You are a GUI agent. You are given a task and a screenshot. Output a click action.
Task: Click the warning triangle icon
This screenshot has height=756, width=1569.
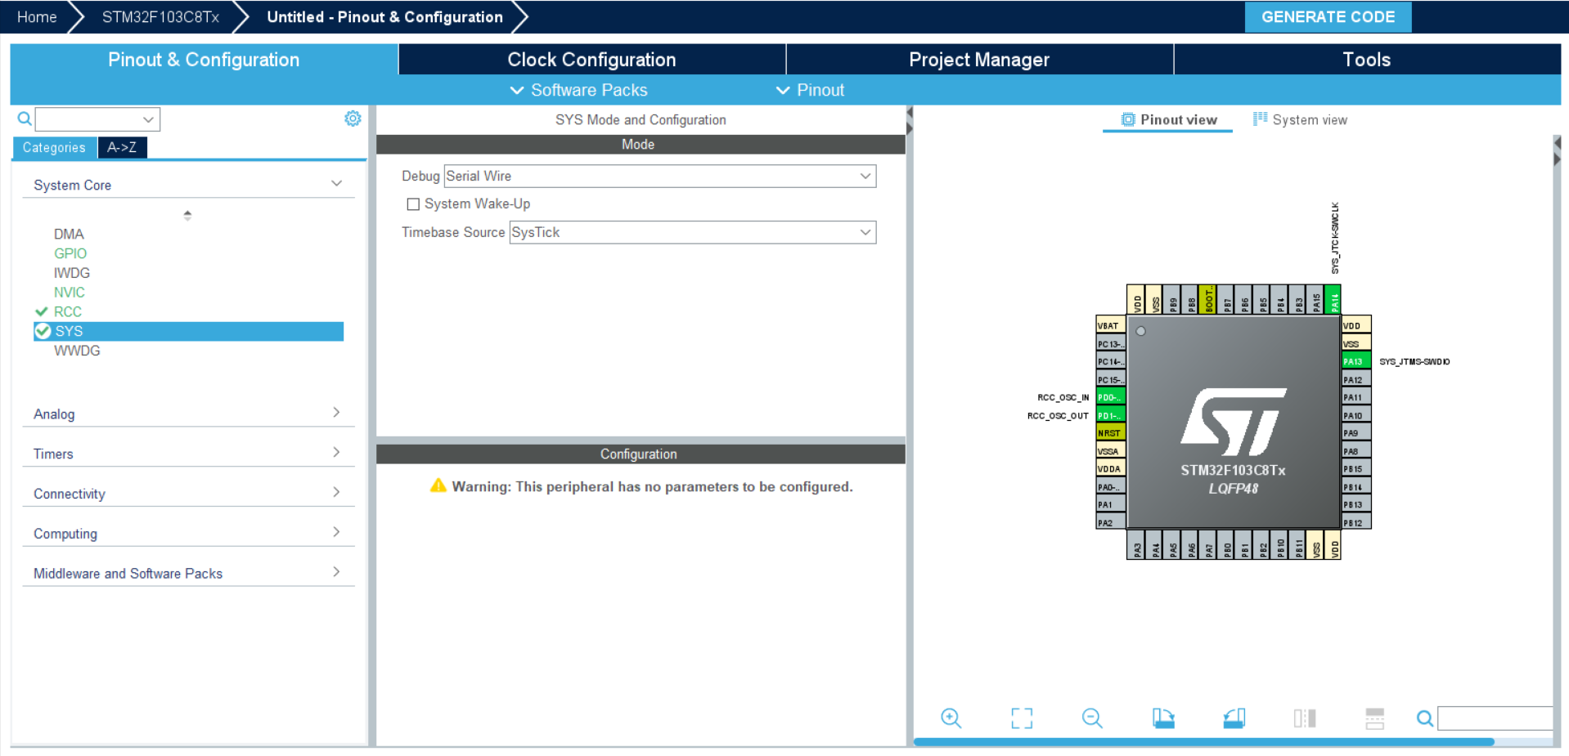438,485
